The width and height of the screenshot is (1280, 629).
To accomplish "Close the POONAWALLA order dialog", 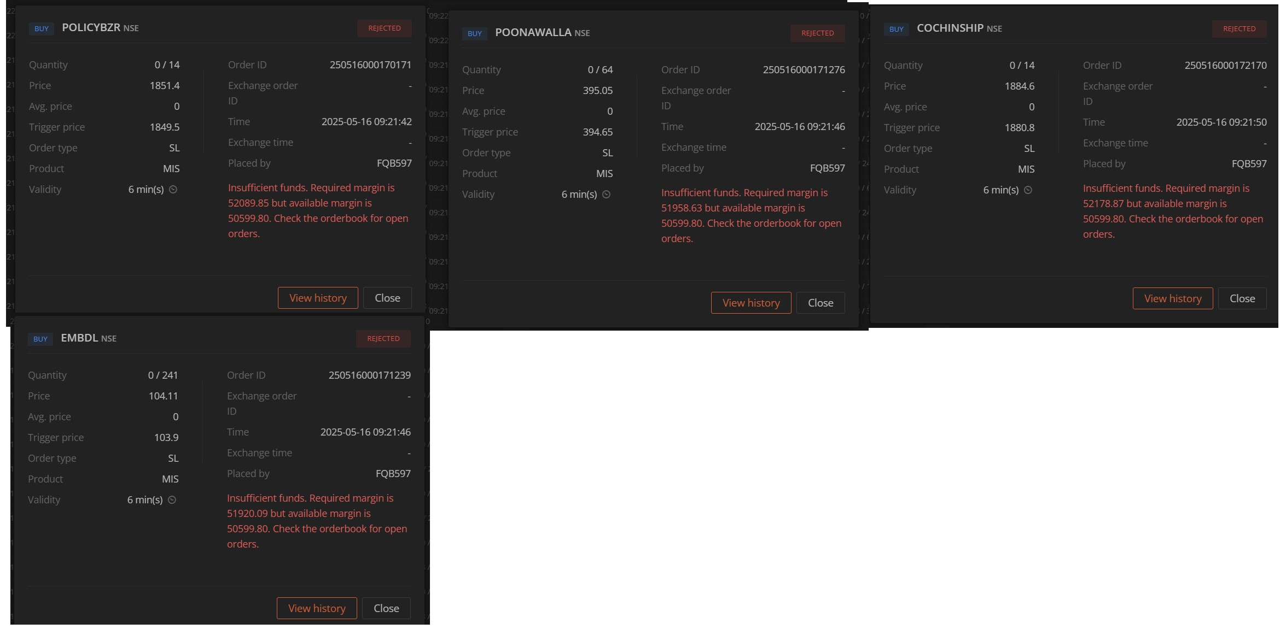I will click(821, 303).
